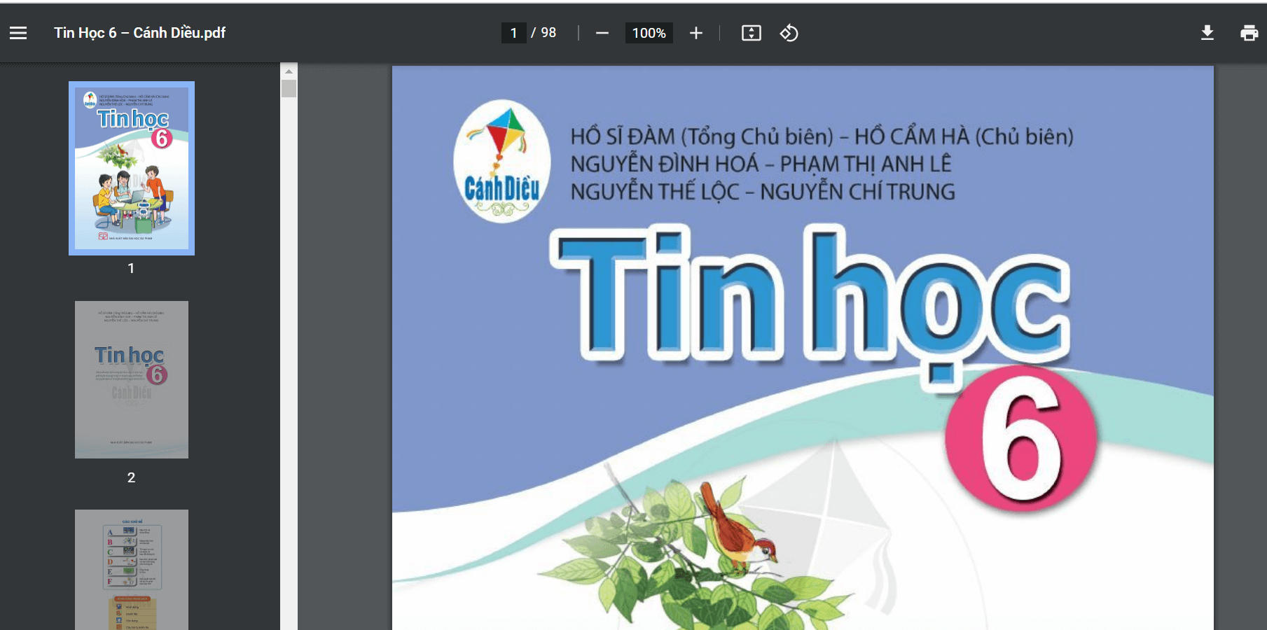Click the sidebar scrollbar up arrow
1267x630 pixels.
pos(289,71)
